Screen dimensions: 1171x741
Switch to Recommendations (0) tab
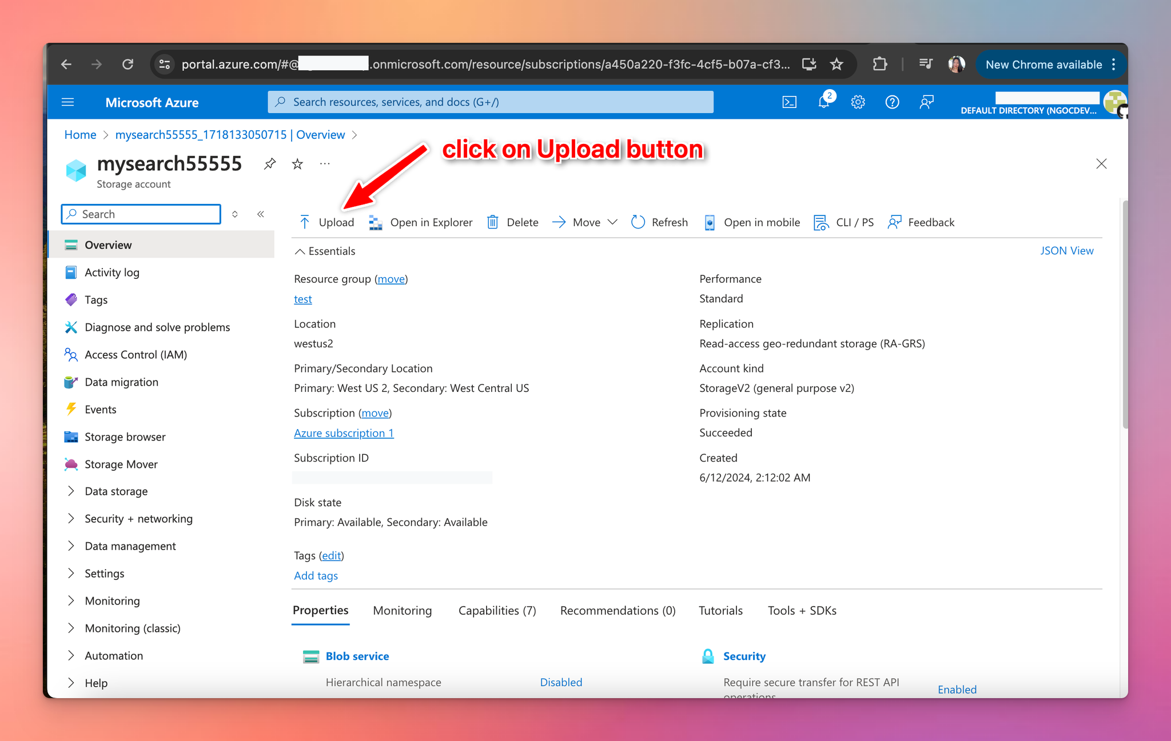click(618, 610)
